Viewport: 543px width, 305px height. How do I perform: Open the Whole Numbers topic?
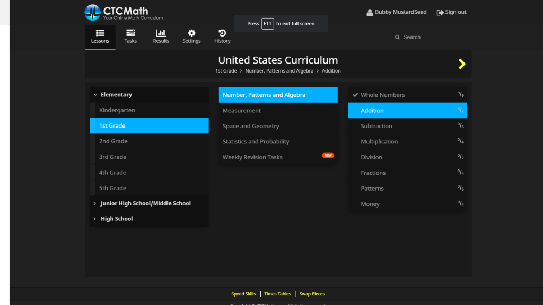407,95
